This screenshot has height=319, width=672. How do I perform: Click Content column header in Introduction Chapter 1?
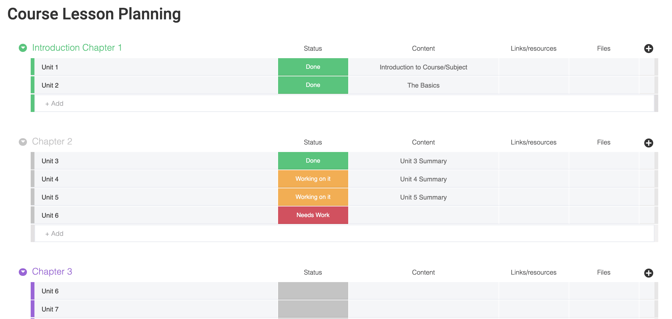pyautogui.click(x=423, y=48)
